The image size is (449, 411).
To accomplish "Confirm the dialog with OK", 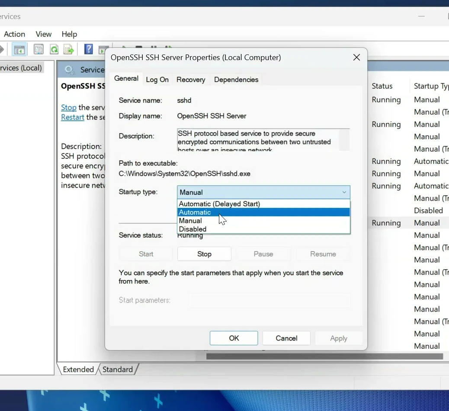I will point(234,338).
